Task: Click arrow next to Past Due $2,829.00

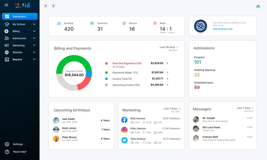Action: click(x=167, y=63)
